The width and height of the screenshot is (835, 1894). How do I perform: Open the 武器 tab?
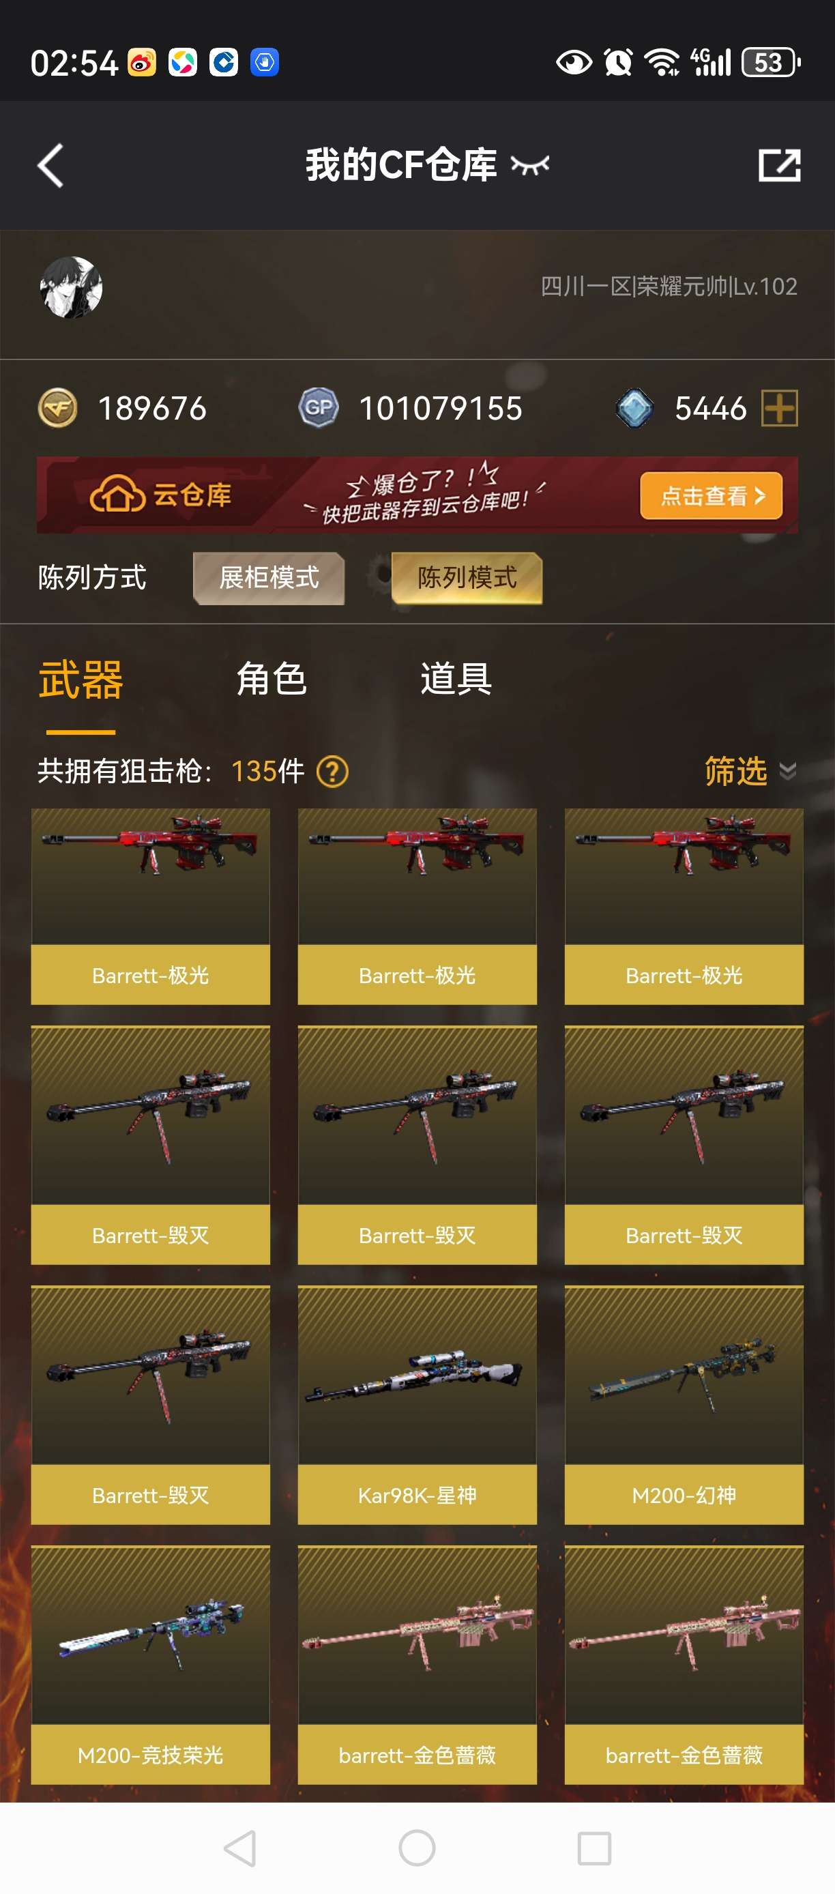pyautogui.click(x=81, y=679)
